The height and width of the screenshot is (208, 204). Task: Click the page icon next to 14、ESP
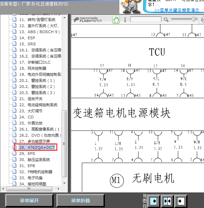14,38
